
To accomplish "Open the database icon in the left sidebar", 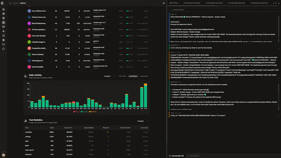I will (x=4, y=14).
